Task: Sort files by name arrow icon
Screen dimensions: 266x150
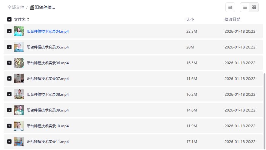Action: pos(28,19)
